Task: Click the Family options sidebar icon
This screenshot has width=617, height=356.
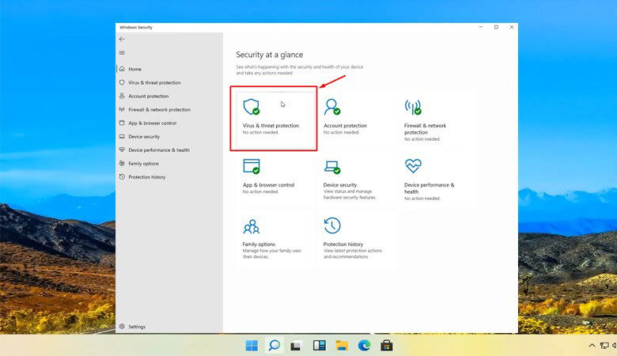Action: click(122, 163)
